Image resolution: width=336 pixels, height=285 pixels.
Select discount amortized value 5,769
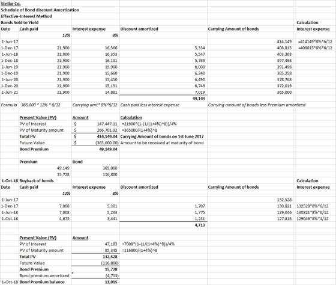pos(200,61)
